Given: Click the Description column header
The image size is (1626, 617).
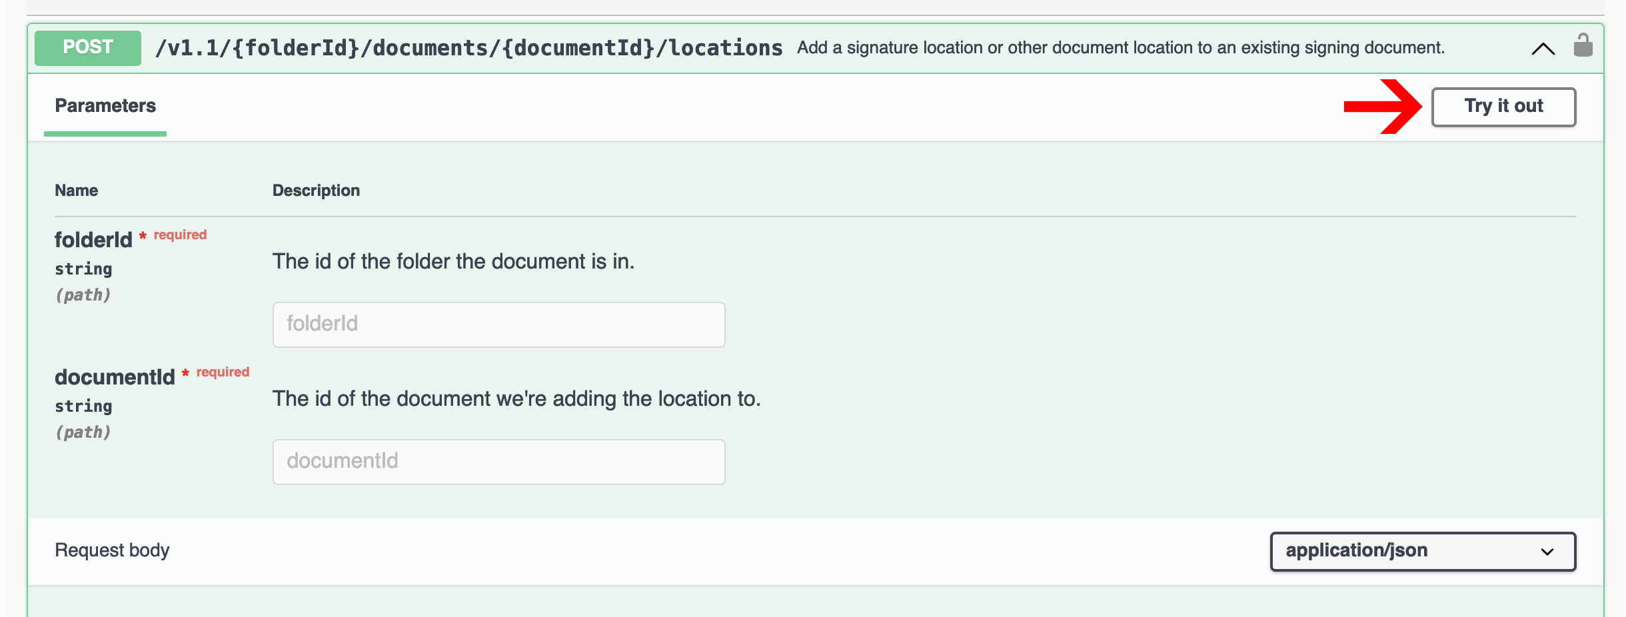Looking at the screenshot, I should click(316, 190).
